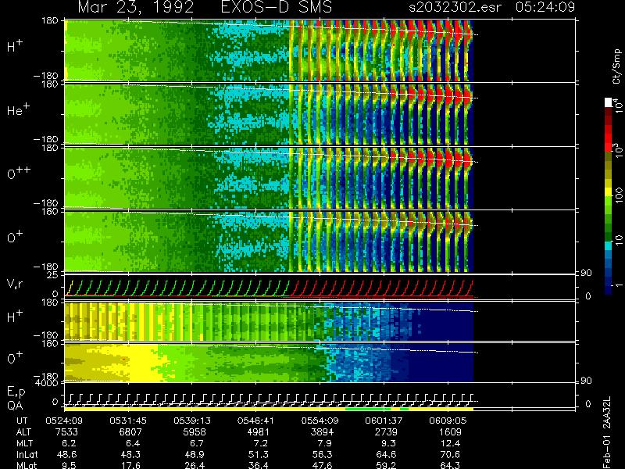625x469 pixels.
Task: Click MLat value 9.5
Action: [70, 465]
